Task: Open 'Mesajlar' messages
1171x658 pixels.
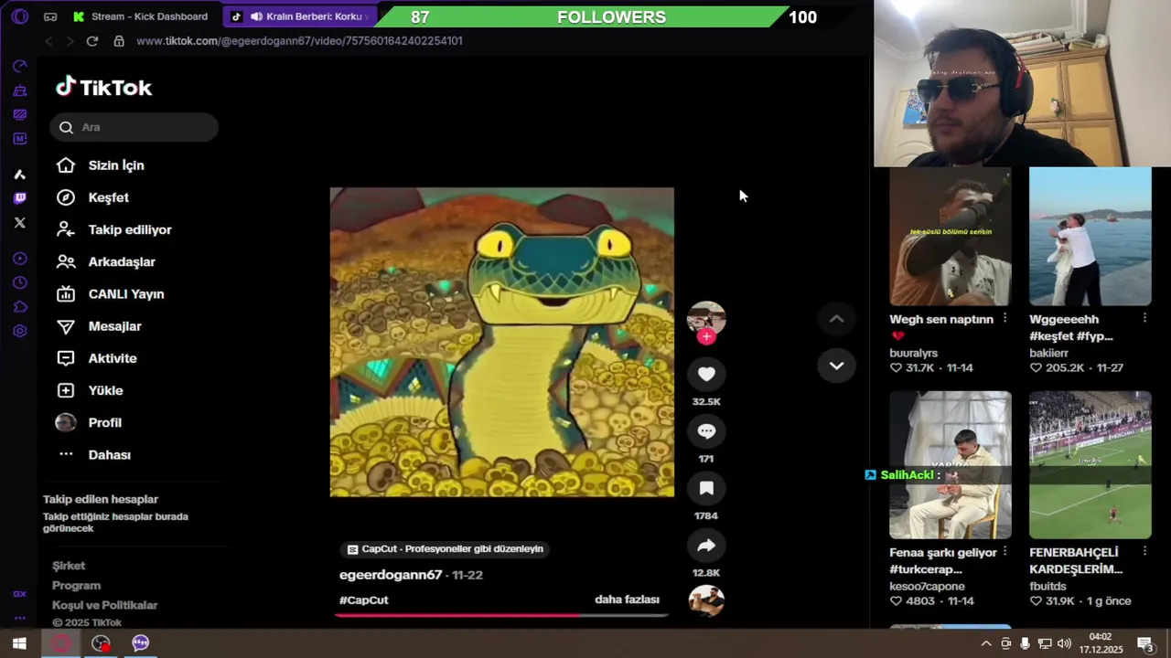Action: pos(98,326)
